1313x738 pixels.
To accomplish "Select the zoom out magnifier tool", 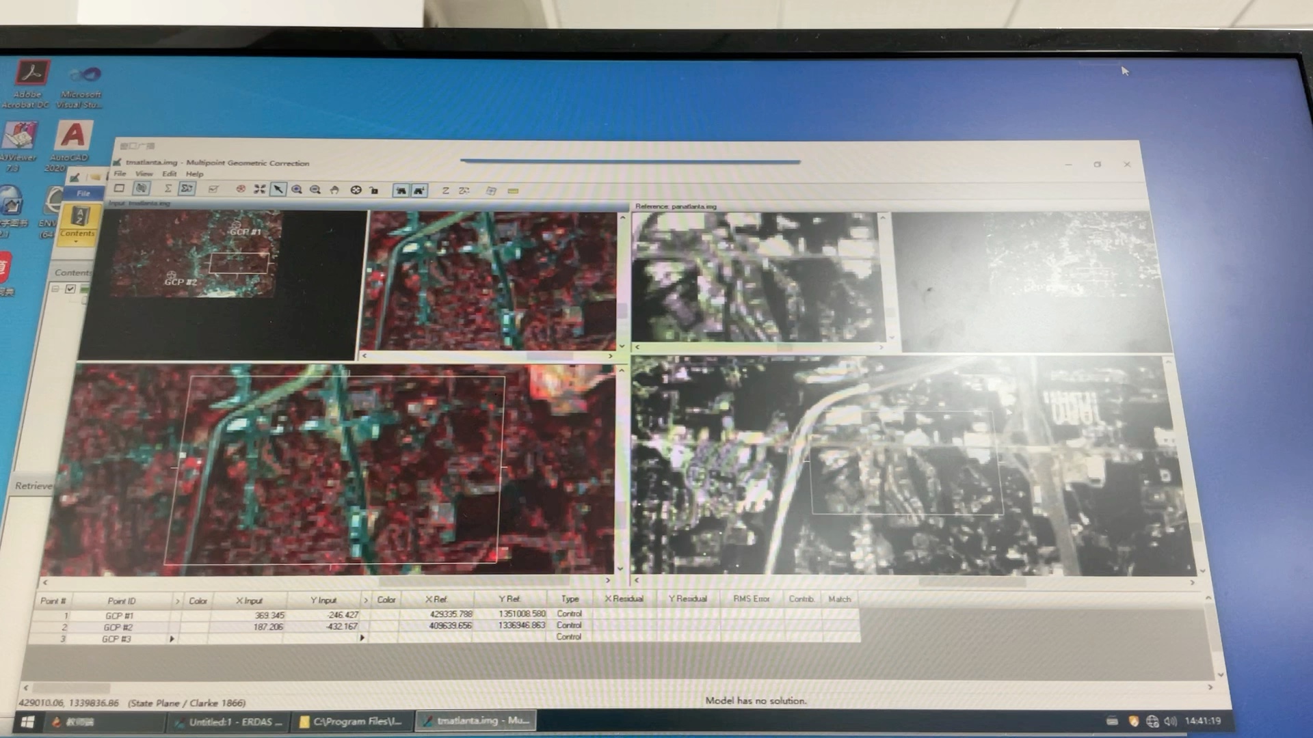I will [x=315, y=190].
